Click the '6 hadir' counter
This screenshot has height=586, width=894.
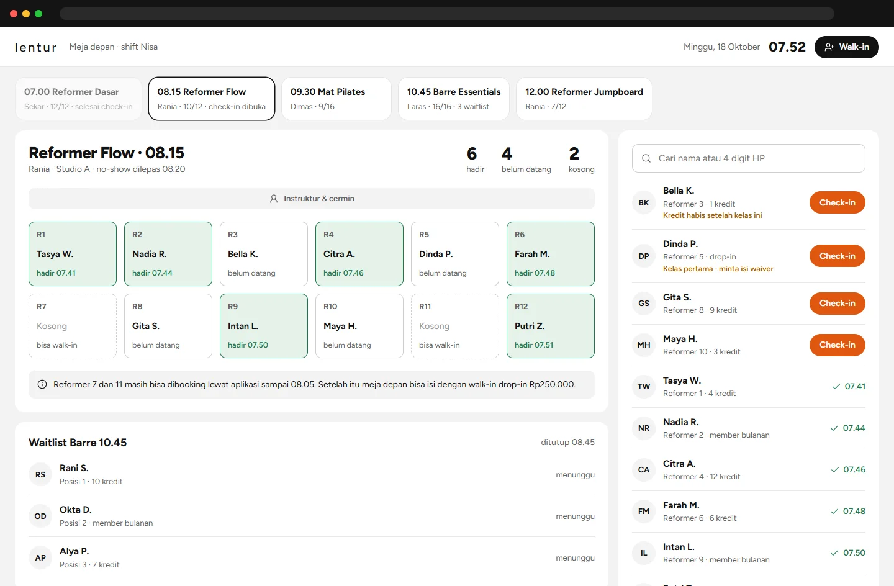(x=476, y=160)
